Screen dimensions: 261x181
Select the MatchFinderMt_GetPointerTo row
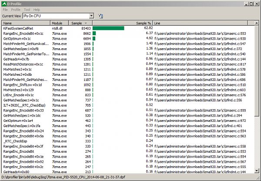tap(128, 54)
